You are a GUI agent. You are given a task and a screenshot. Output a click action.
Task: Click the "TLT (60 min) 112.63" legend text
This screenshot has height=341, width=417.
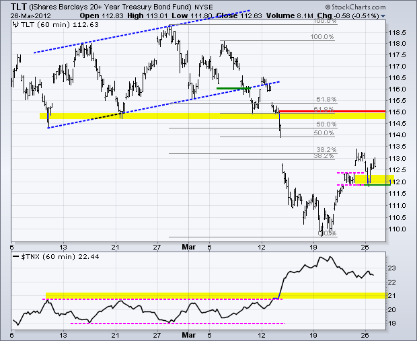(x=60, y=25)
